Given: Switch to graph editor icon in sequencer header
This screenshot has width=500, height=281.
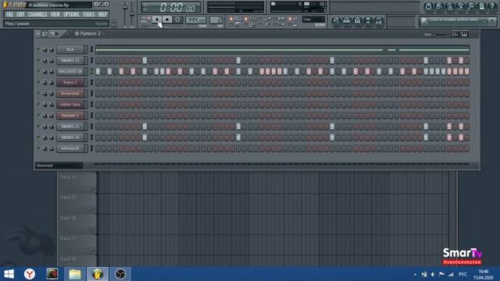Looking at the screenshot, I should (x=455, y=34).
